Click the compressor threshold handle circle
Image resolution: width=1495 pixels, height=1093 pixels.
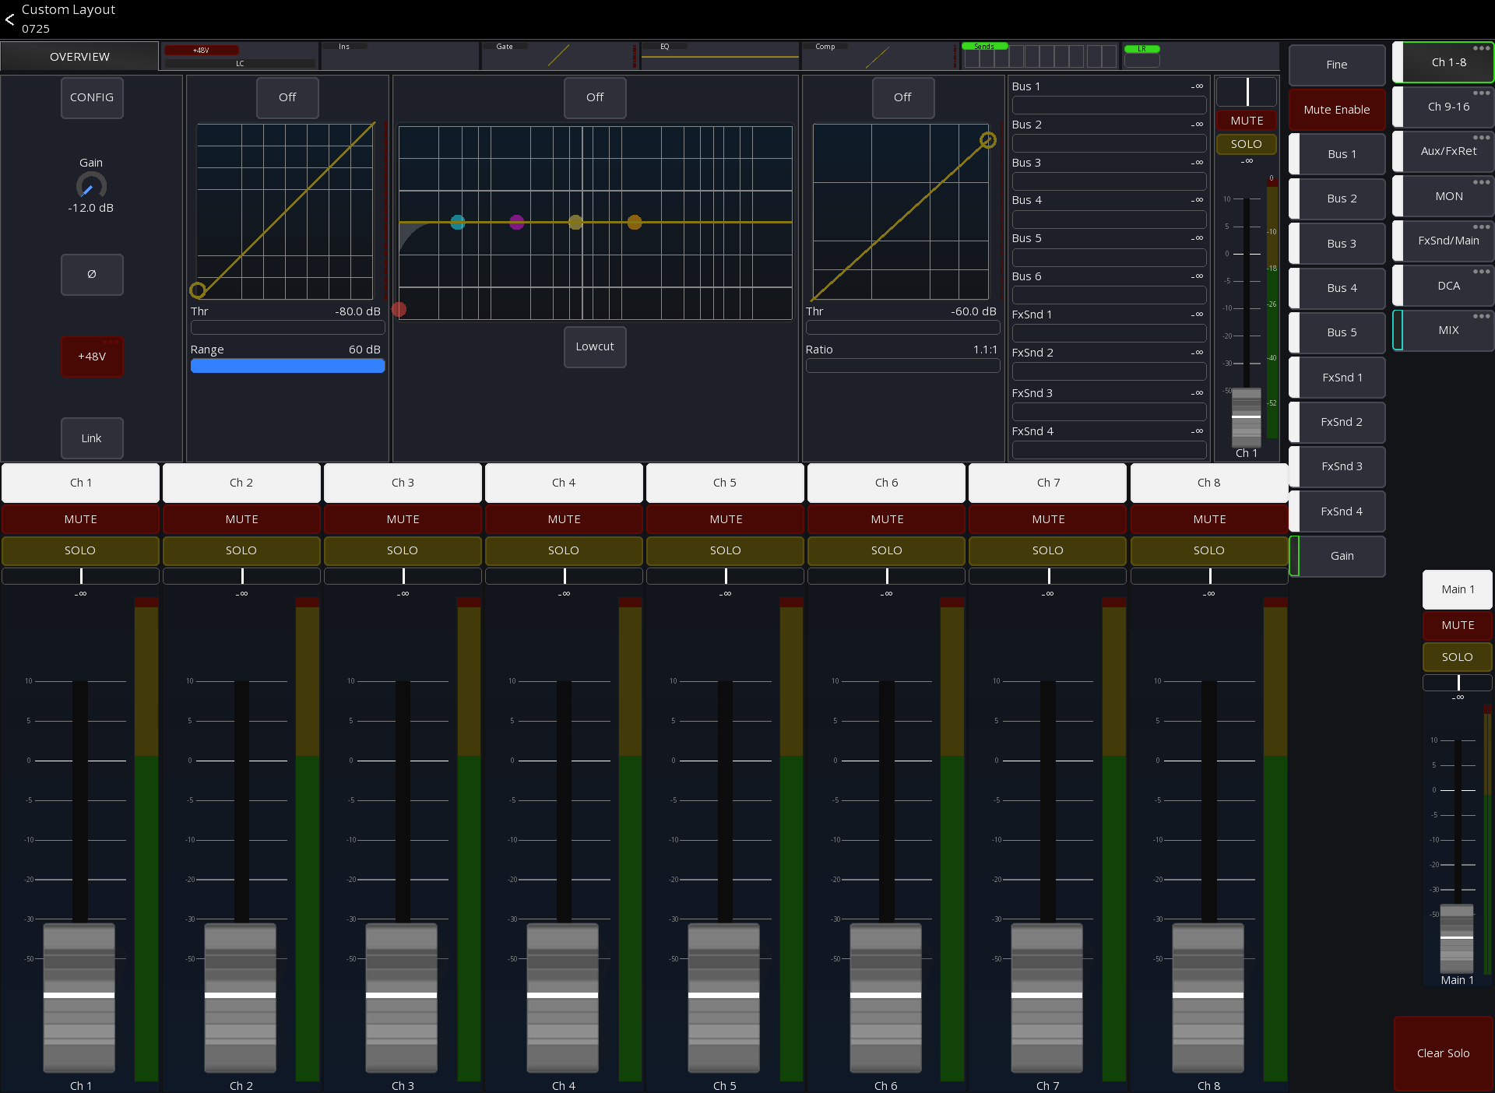point(987,140)
